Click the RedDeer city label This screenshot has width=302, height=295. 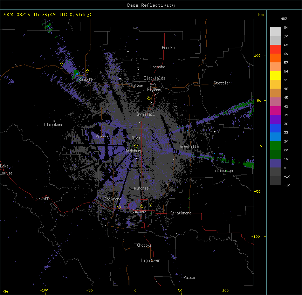click(154, 89)
